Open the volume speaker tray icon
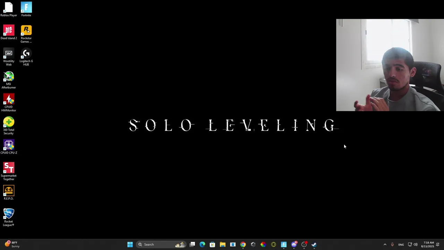The width and height of the screenshot is (444, 250). click(416, 244)
